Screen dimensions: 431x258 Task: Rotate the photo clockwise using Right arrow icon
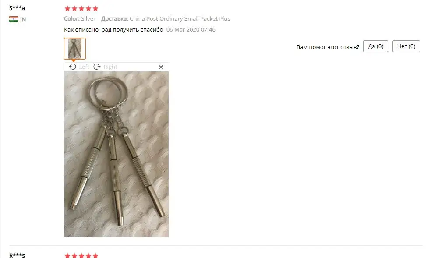[x=97, y=67]
